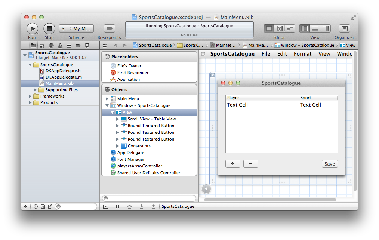Image resolution: width=379 pixels, height=240 pixels.
Task: Click the File menu in the designed menu bar
Action: pos(266,54)
